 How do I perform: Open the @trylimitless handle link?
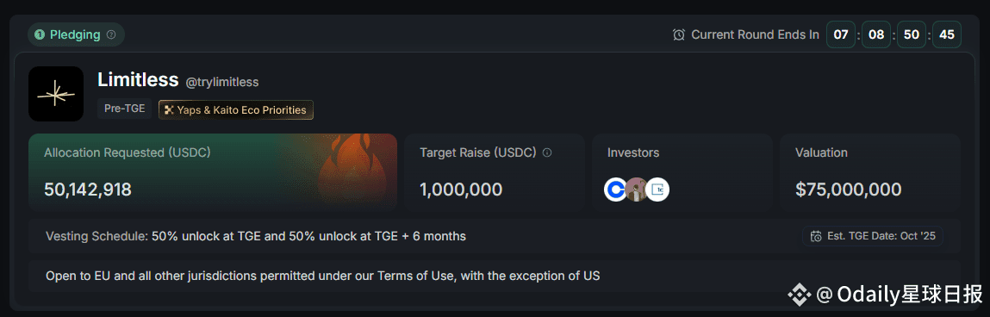pos(222,82)
